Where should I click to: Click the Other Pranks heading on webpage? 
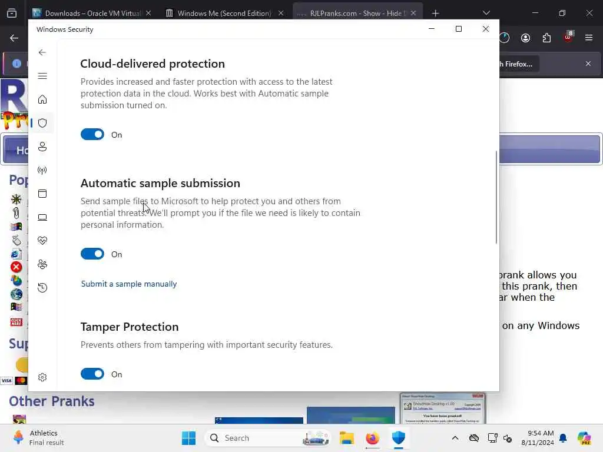(x=52, y=401)
